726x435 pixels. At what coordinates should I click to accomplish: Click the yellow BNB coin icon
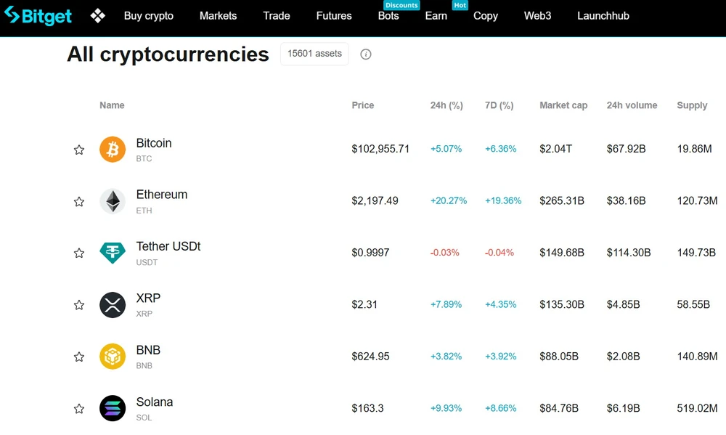(x=113, y=357)
